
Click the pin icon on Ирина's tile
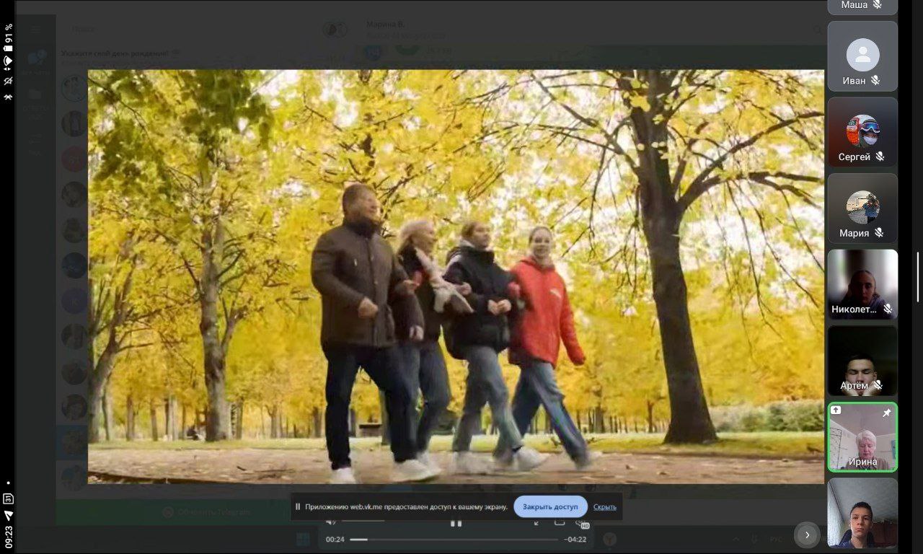[x=887, y=412]
